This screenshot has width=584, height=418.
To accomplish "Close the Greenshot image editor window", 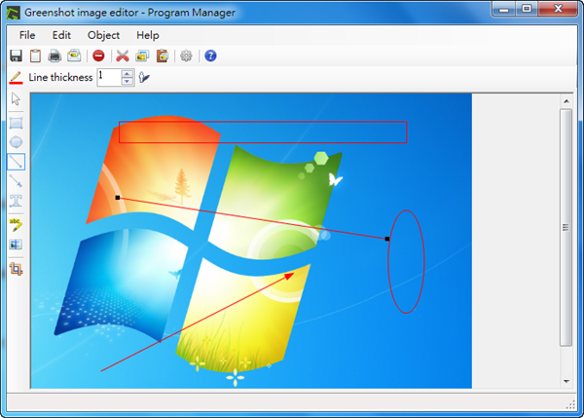I will point(558,10).
